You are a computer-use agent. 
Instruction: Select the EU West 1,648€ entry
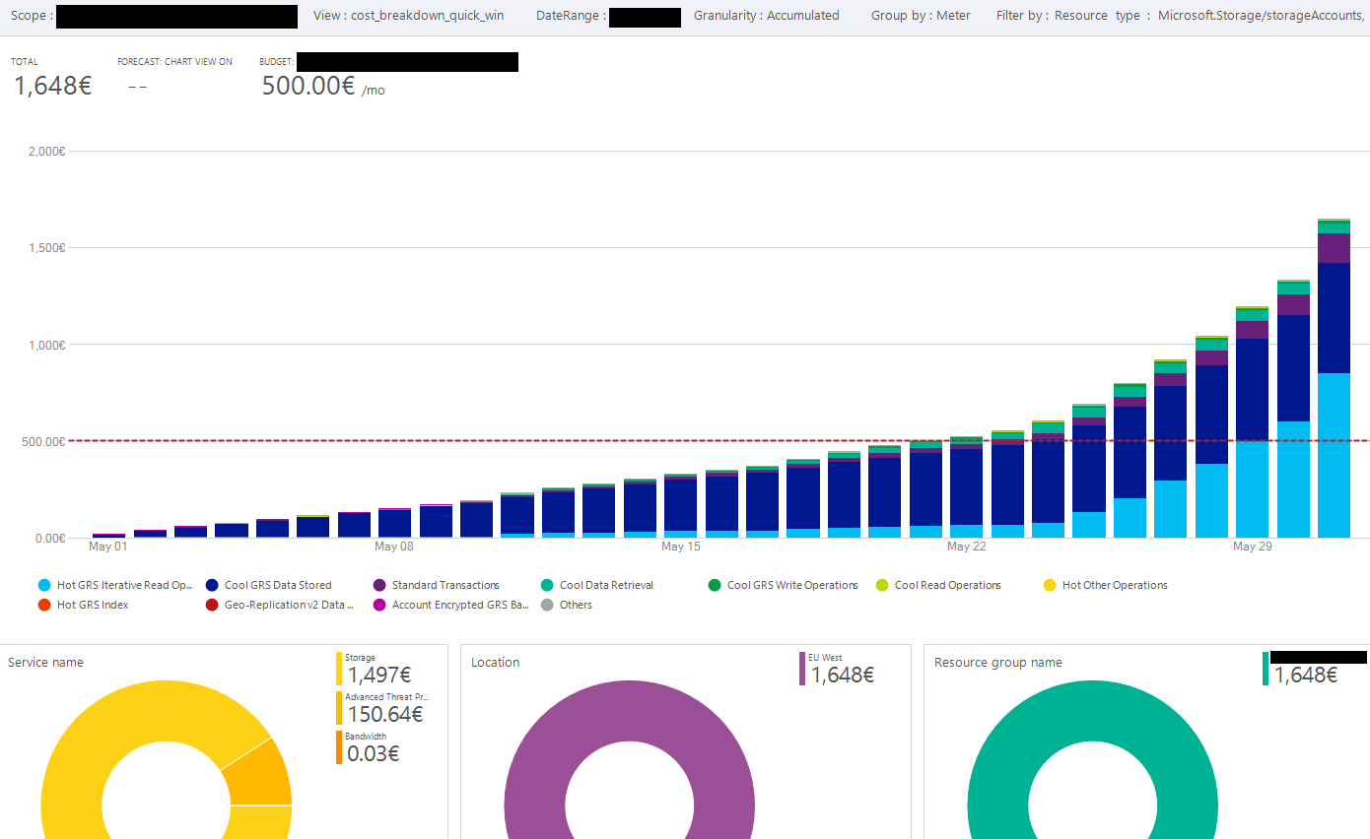[837, 669]
